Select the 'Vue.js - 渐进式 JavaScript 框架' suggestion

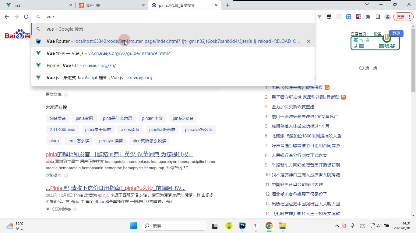click(x=173, y=78)
